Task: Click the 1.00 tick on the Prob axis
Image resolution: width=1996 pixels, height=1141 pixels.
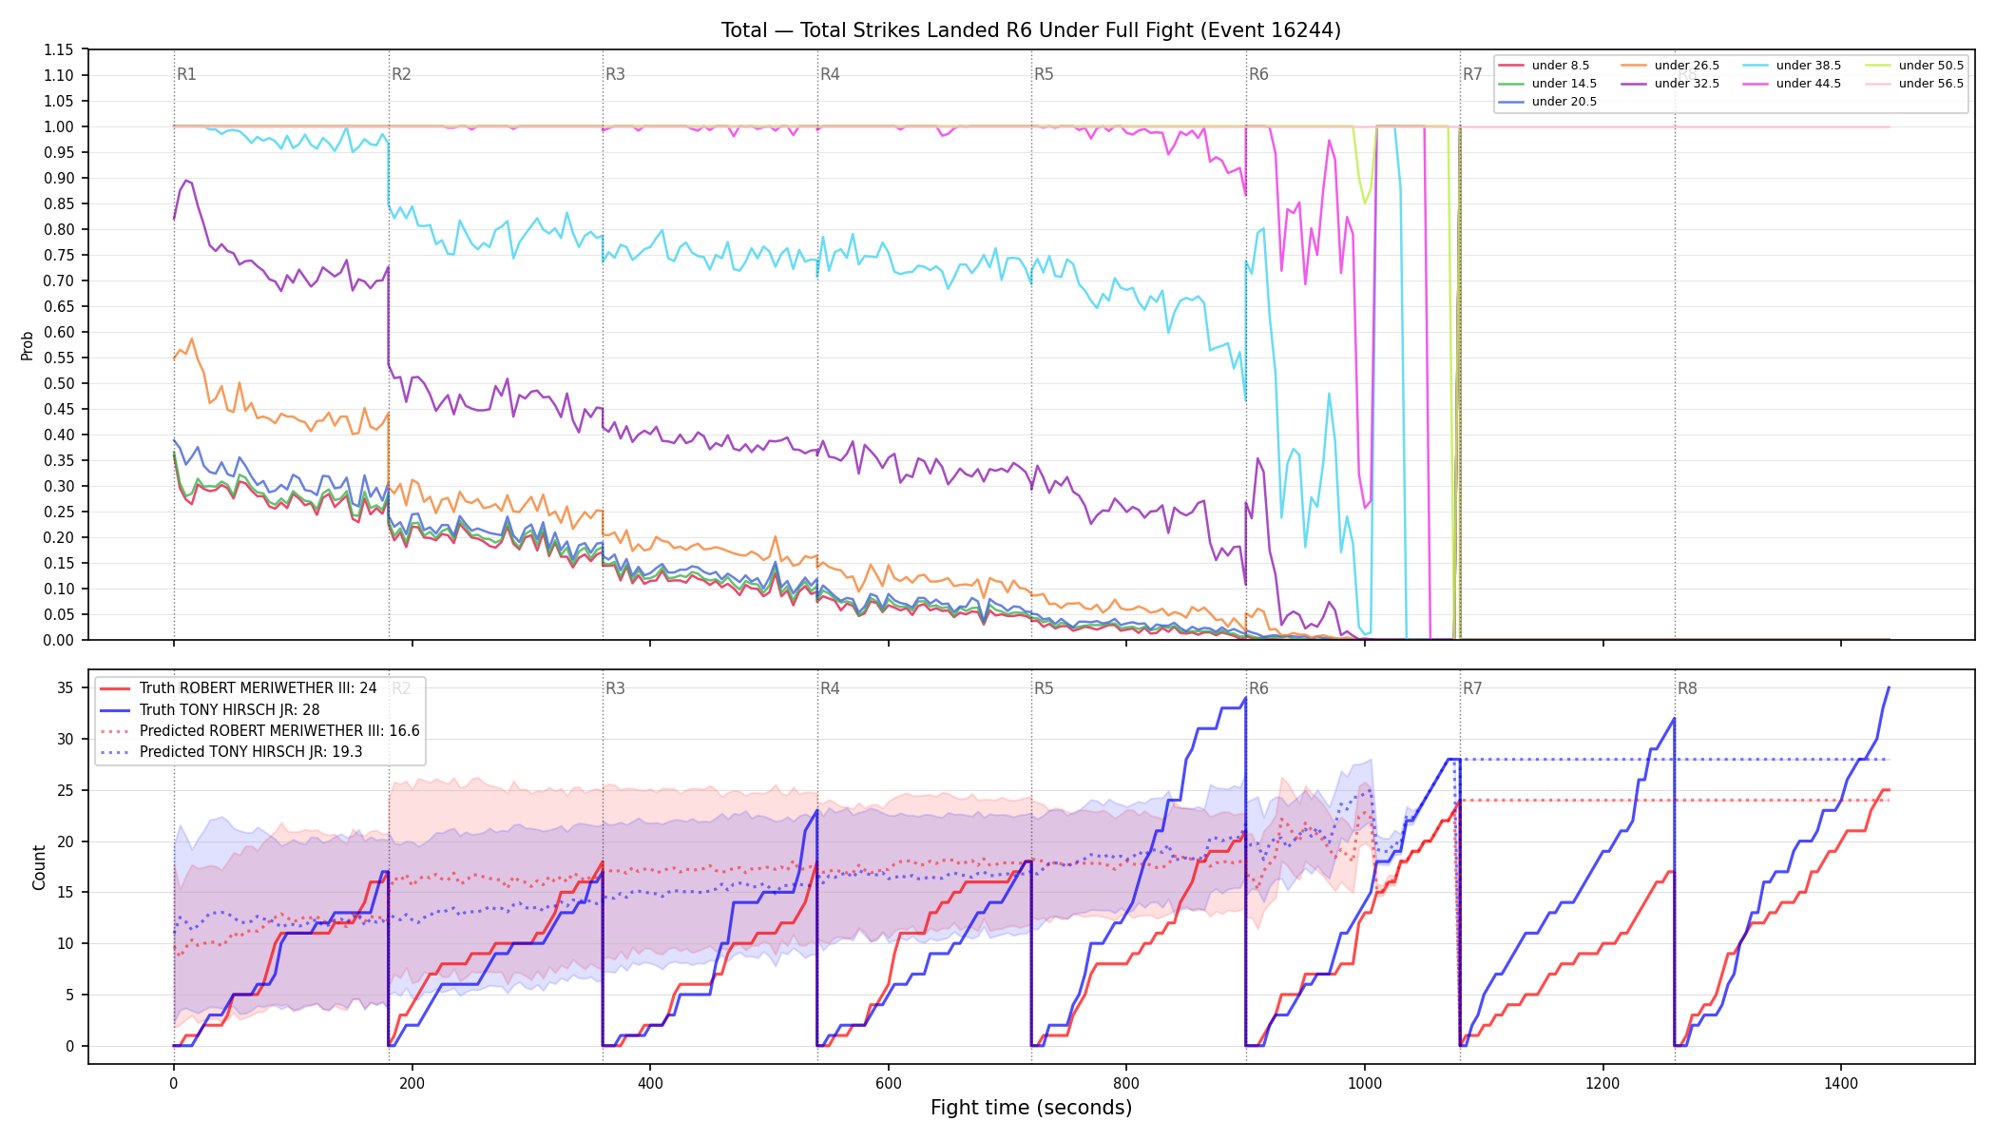Action: 59,126
